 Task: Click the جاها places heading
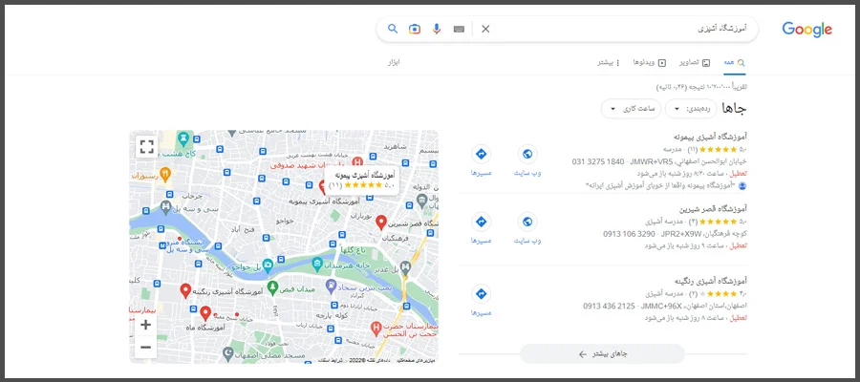[x=735, y=109]
